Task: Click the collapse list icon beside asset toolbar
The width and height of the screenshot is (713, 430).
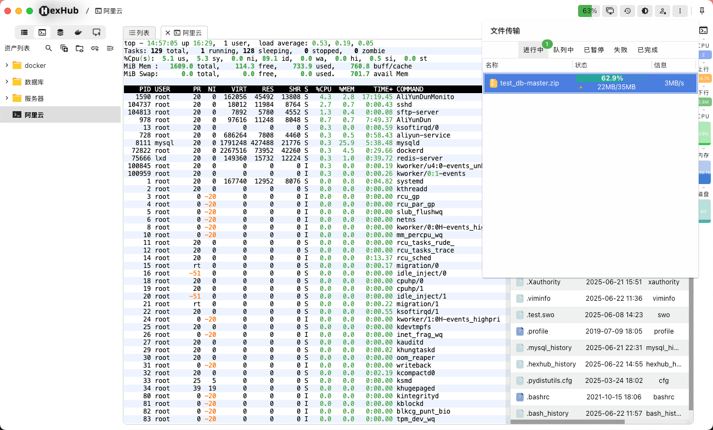Action: pyautogui.click(x=110, y=48)
